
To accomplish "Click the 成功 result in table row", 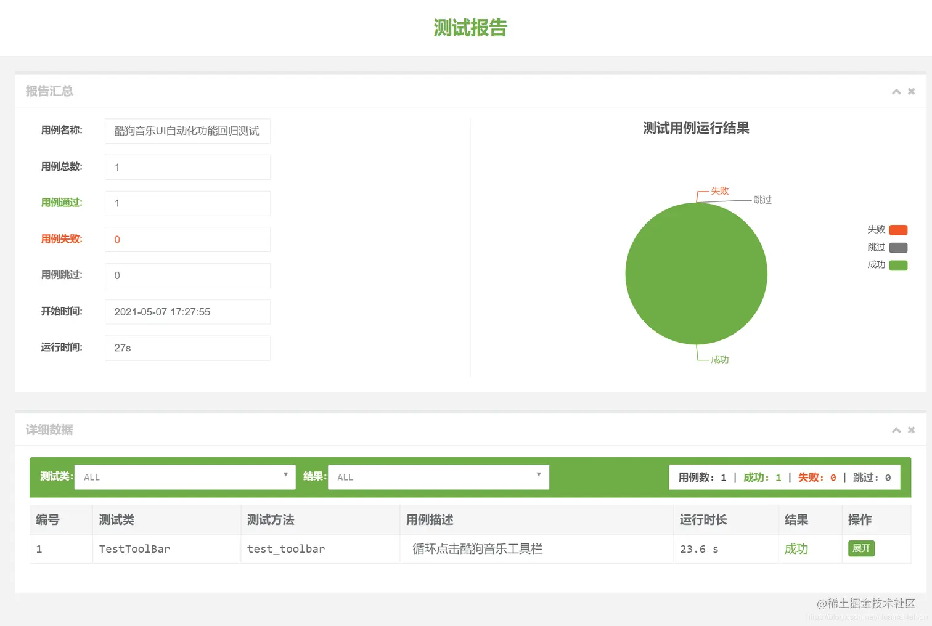I will click(796, 549).
